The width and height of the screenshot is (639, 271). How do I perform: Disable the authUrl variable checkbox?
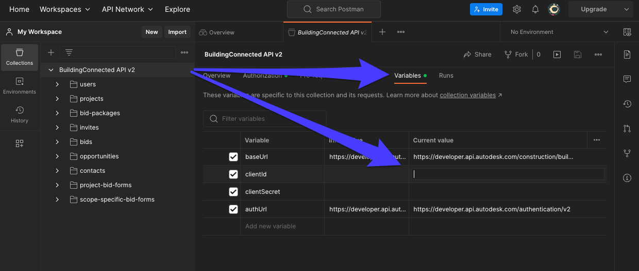[x=233, y=209]
